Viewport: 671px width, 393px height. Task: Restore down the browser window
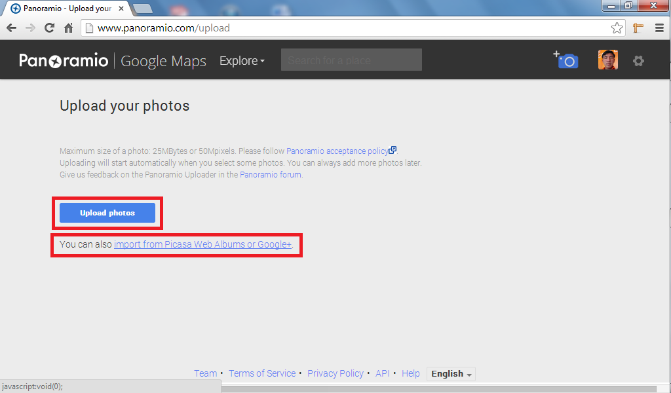pyautogui.click(x=628, y=5)
